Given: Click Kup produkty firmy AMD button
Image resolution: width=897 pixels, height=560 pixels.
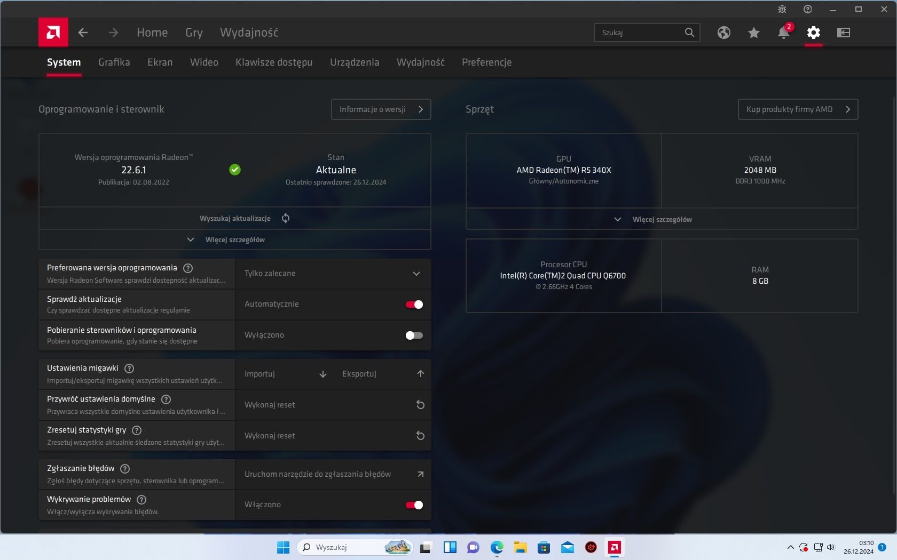Looking at the screenshot, I should coord(798,109).
